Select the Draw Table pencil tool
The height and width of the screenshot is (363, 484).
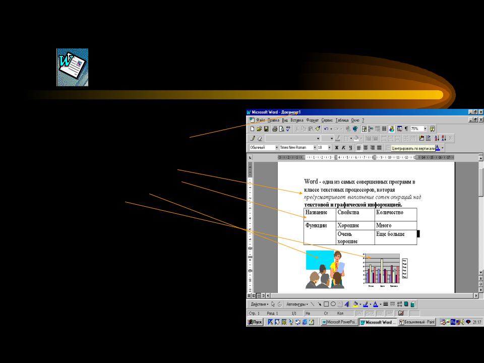pyautogui.click(x=253, y=139)
